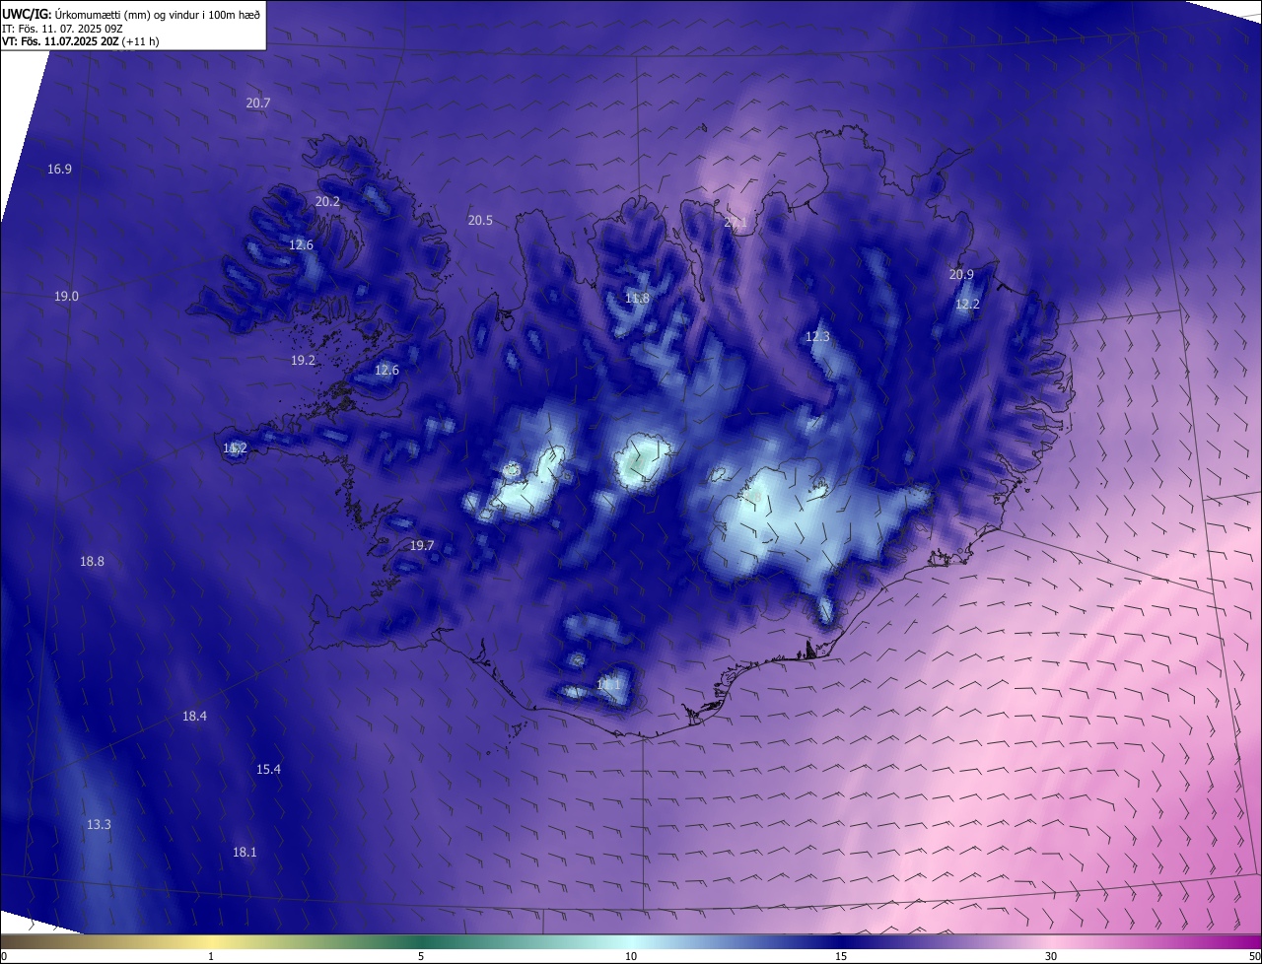Image resolution: width=1262 pixels, height=964 pixels.
Task: Click the 16.9 value label
Action: [x=59, y=169]
